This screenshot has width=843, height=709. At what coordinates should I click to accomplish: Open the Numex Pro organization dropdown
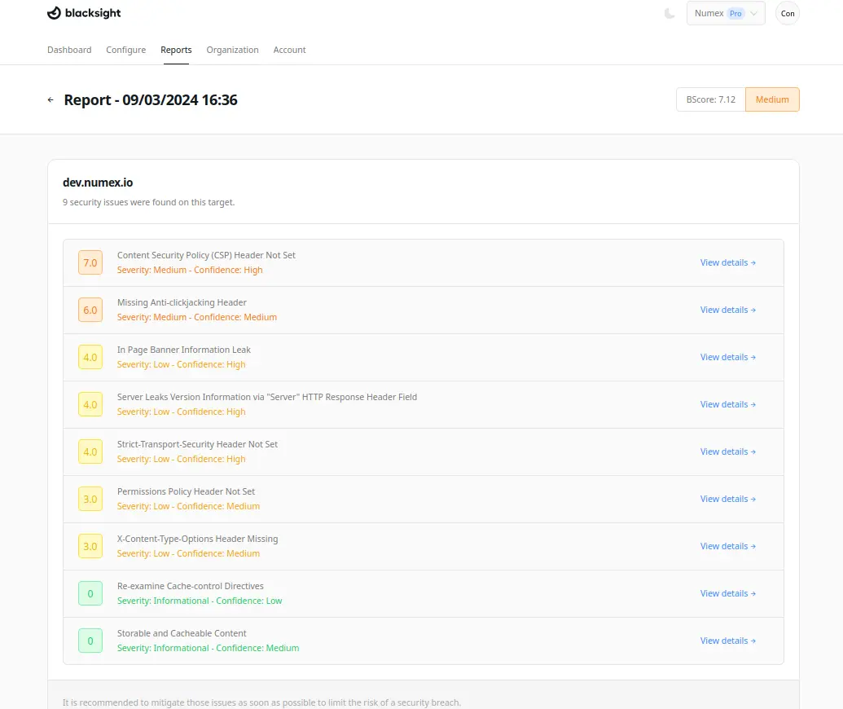click(725, 14)
